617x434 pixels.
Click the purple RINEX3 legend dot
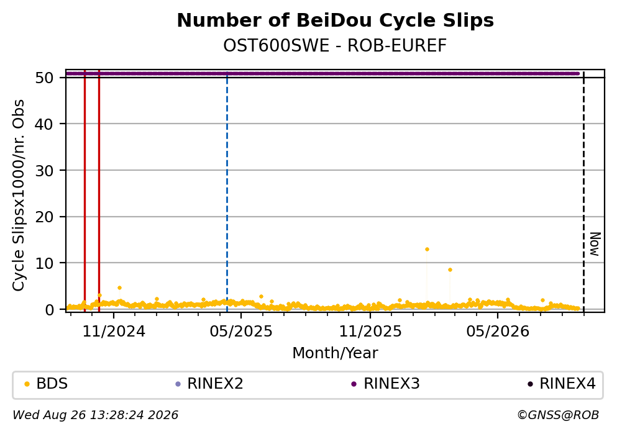pos(354,384)
